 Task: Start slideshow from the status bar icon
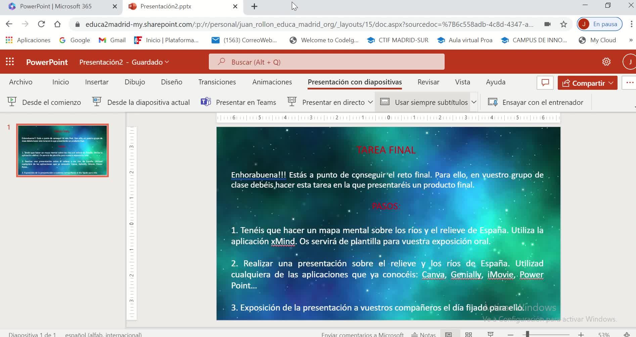(x=490, y=334)
